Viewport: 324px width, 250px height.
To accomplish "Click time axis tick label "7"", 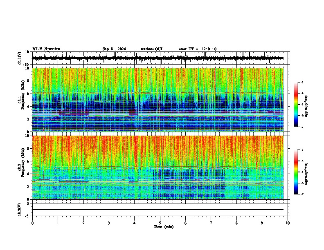I will coord(211,223).
